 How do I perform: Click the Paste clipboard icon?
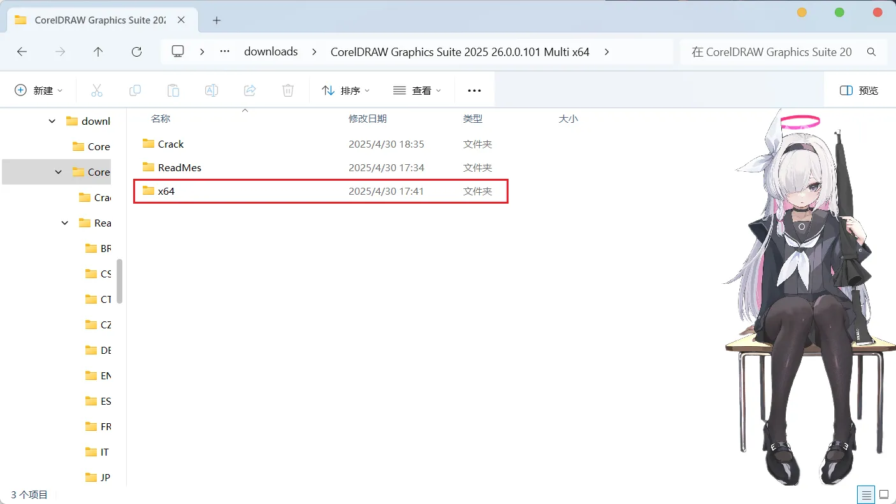173,90
